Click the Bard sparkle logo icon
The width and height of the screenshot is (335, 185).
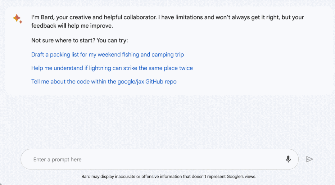click(x=17, y=19)
